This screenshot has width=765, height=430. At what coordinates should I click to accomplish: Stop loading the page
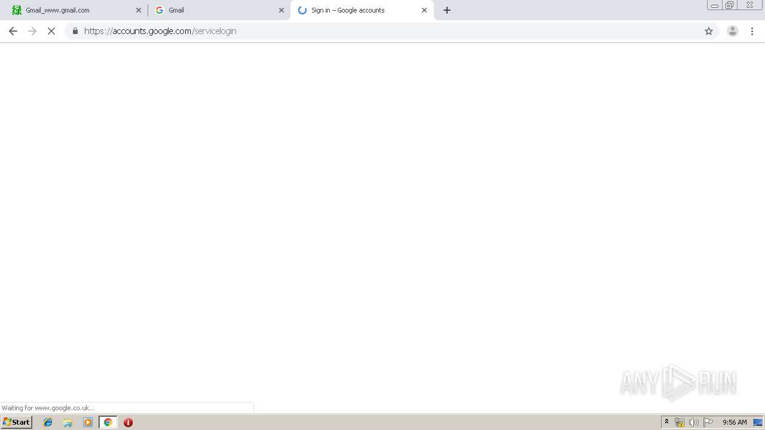point(51,31)
